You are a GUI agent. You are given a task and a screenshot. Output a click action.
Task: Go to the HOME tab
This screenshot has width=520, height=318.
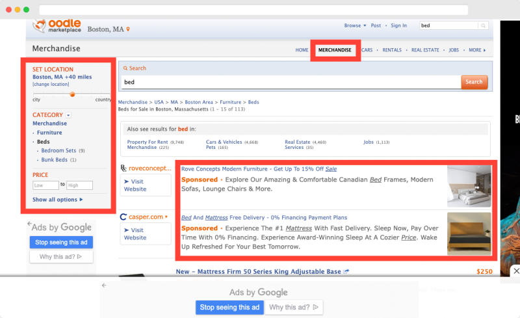[302, 50]
